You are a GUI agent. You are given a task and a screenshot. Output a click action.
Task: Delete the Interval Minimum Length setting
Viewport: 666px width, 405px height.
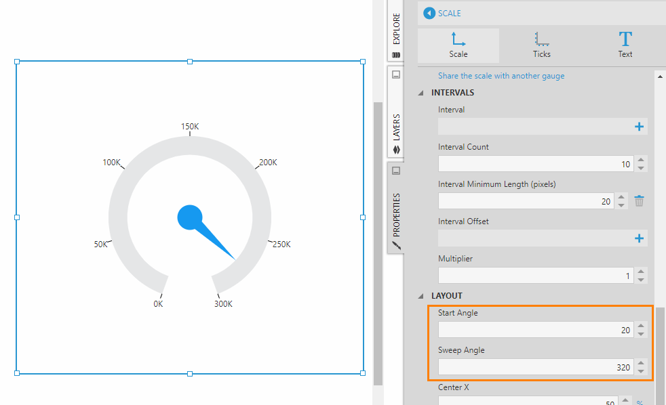coord(639,201)
